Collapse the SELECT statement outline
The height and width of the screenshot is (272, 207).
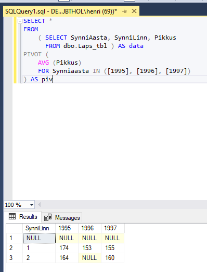pyautogui.click(x=20, y=21)
